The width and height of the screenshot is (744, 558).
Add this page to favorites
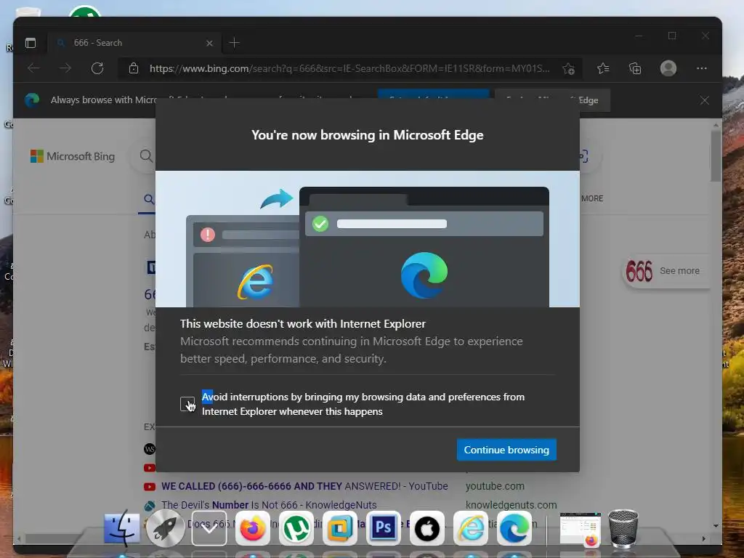click(x=568, y=69)
